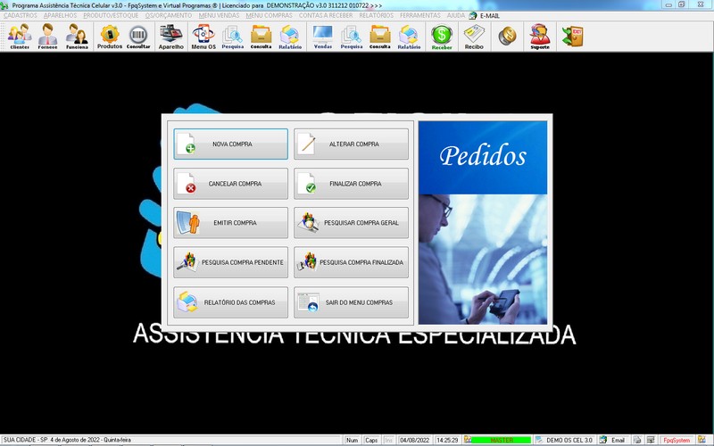Click the Caps indicator in status bar
Screen dimensions: 714x446
(371, 440)
